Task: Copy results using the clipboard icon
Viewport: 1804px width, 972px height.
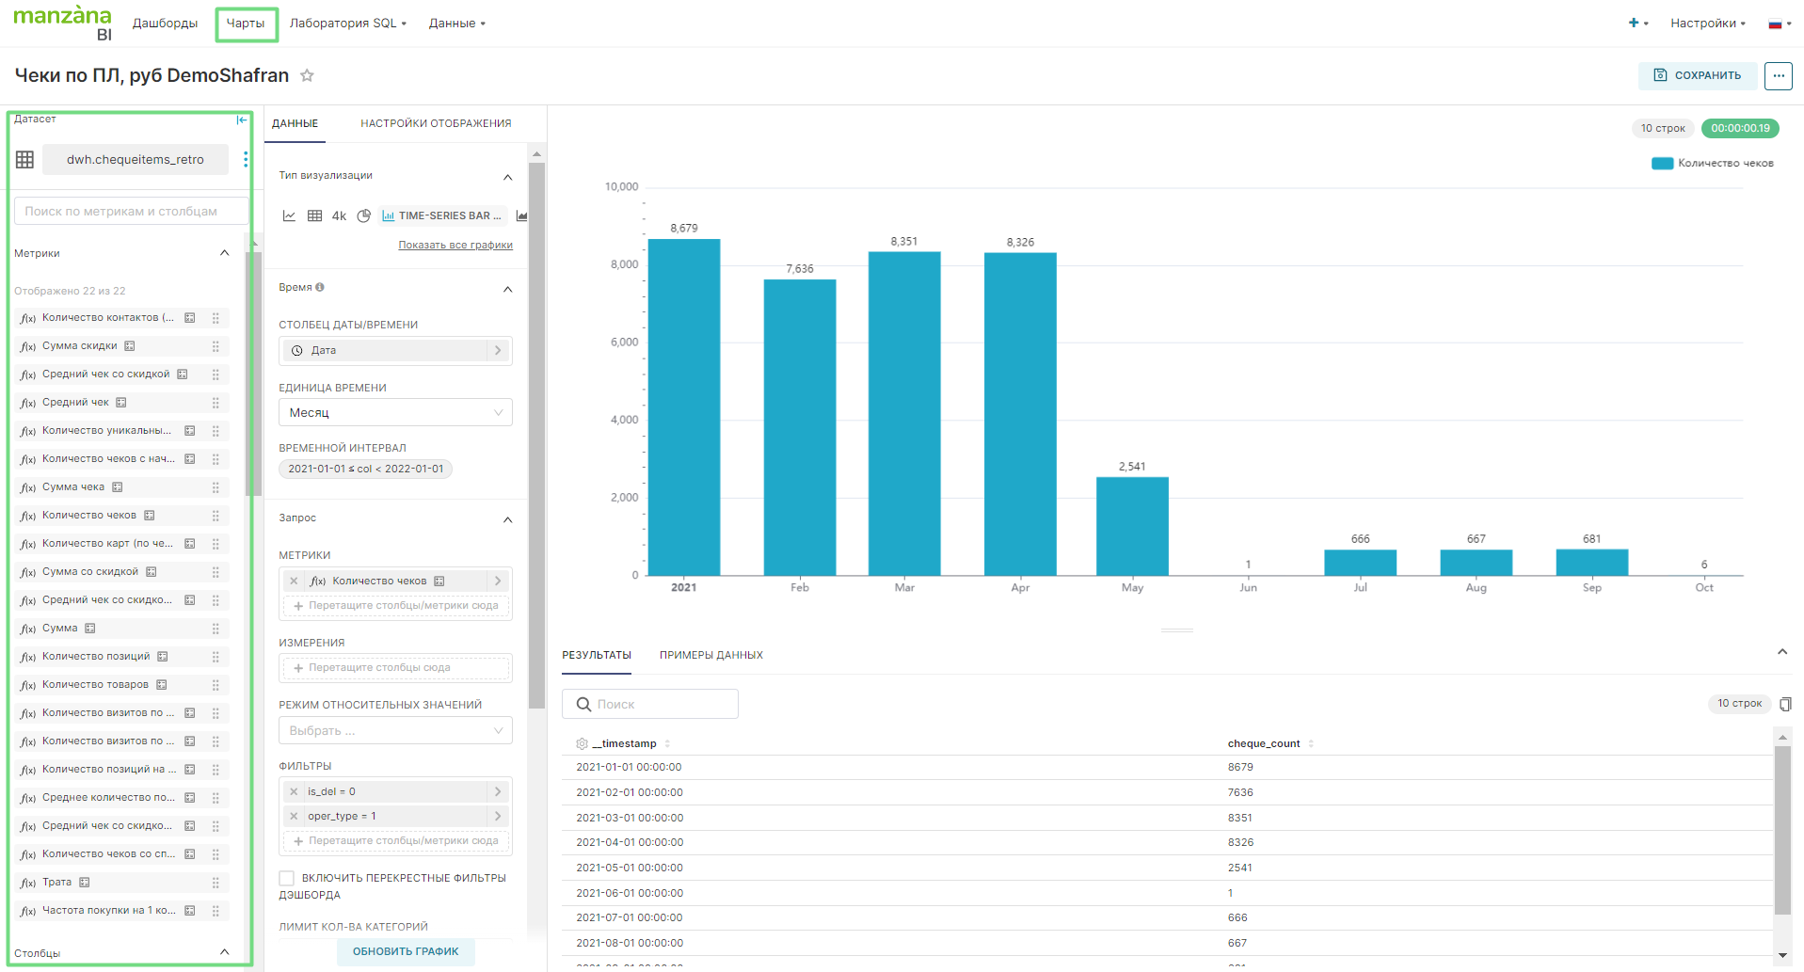Action: 1785,704
